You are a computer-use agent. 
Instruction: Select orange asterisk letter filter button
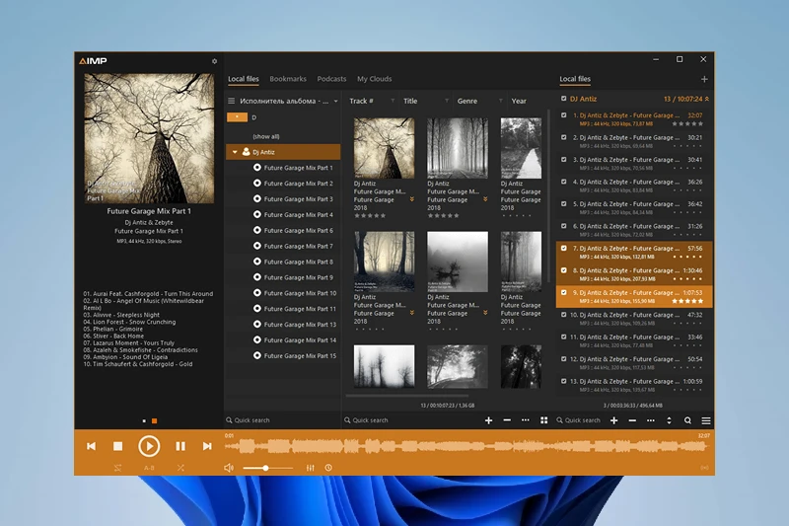point(237,117)
